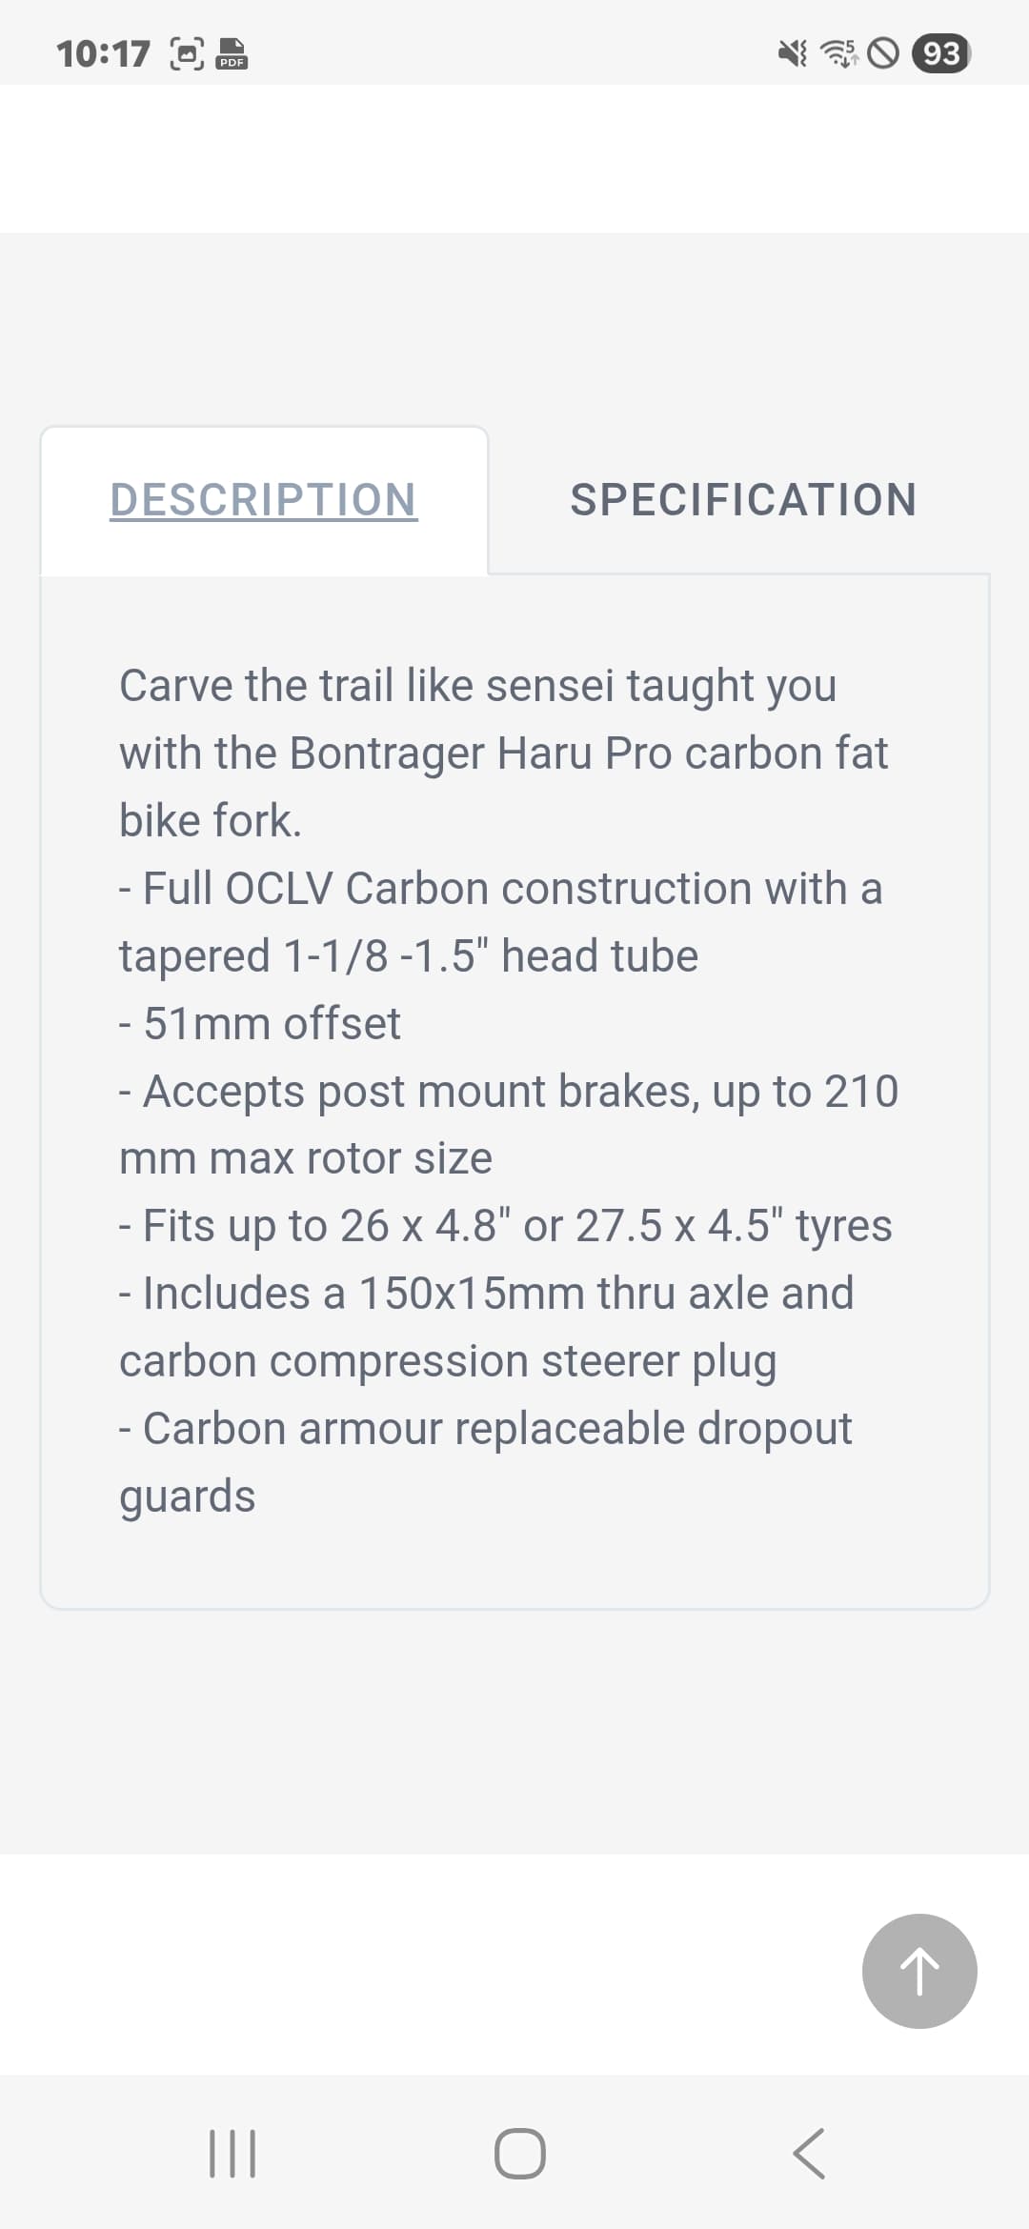Screen dimensions: 1029x2229
Task: Tap the 5G Wi-Fi signal icon
Action: (x=838, y=55)
